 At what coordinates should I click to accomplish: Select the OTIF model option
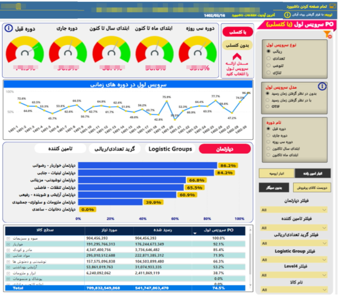tap(267, 107)
